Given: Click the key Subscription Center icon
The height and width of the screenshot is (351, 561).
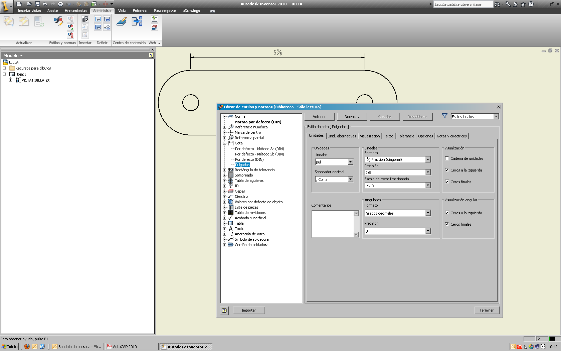Looking at the screenshot, I should click(508, 4).
